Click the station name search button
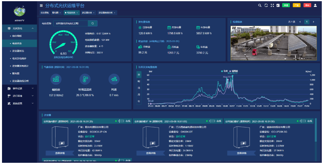The image size is (323, 164). (x=92, y=24)
